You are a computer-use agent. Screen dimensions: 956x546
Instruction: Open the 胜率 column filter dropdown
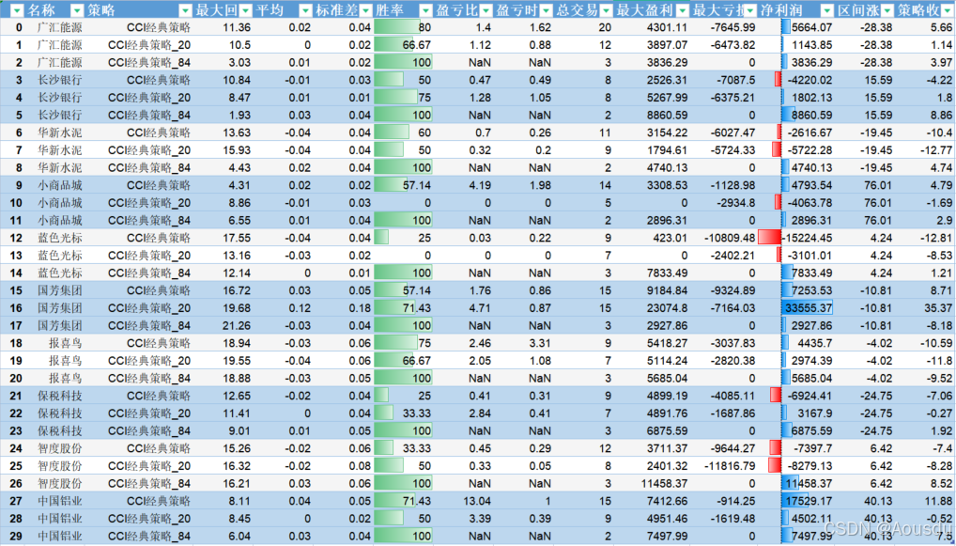(x=425, y=9)
